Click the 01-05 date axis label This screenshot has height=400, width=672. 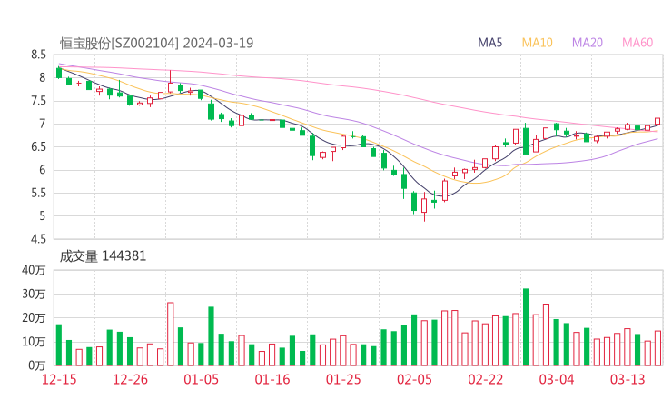pos(201,379)
